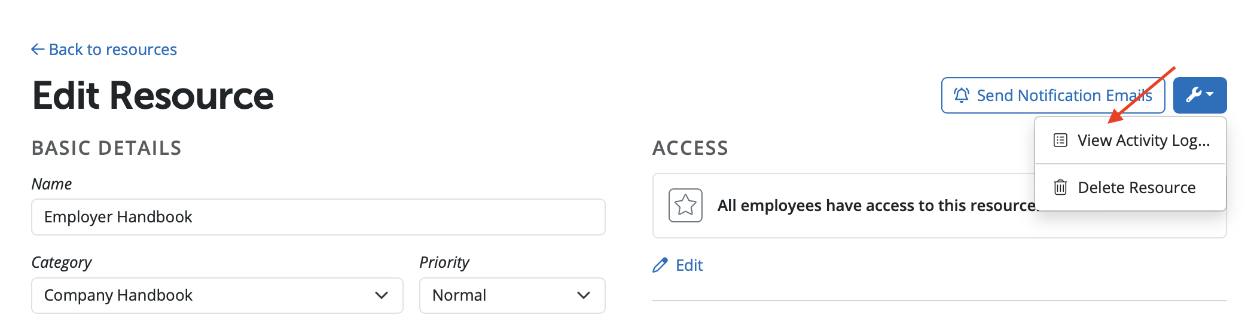Click the Name field label
Image resolution: width=1251 pixels, height=318 pixels.
52,184
